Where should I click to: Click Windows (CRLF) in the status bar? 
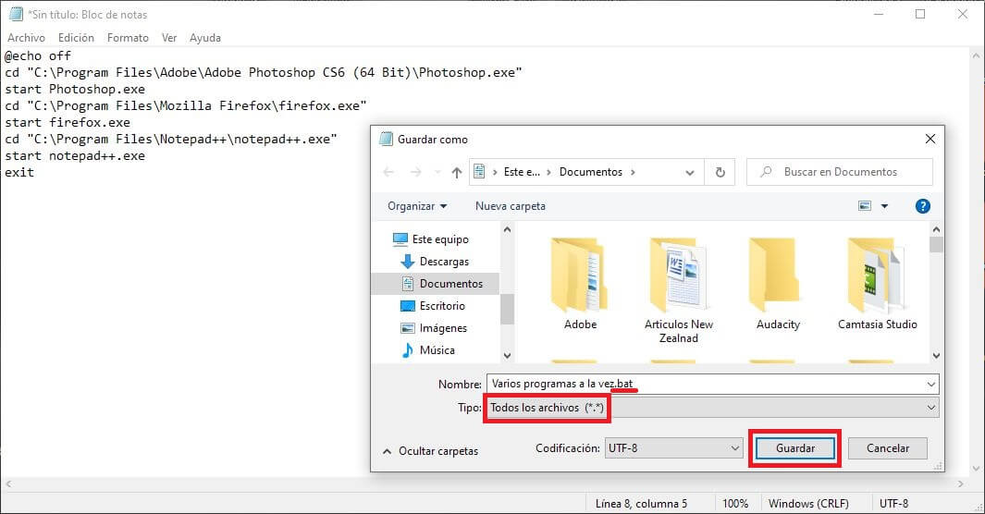pyautogui.click(x=807, y=503)
